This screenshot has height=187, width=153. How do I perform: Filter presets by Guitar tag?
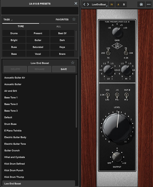click(x=38, y=40)
